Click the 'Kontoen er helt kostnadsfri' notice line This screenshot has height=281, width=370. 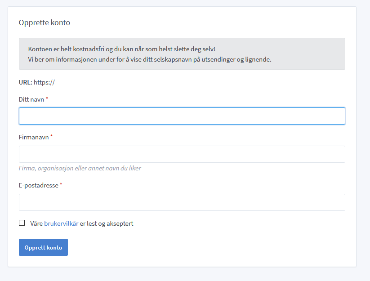tap(122, 49)
